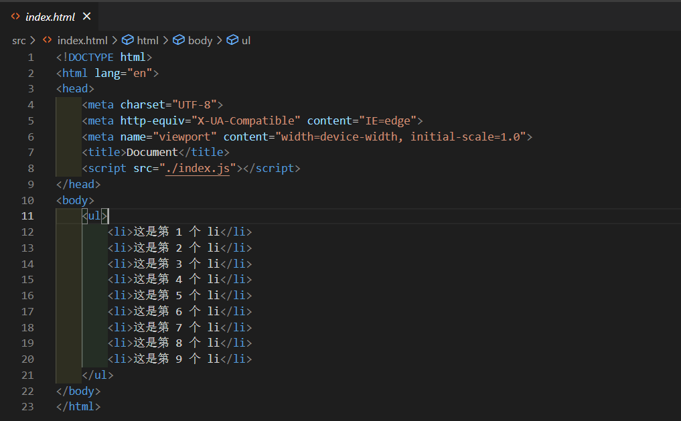Click the opening head tag
The image size is (681, 421).
click(x=75, y=89)
